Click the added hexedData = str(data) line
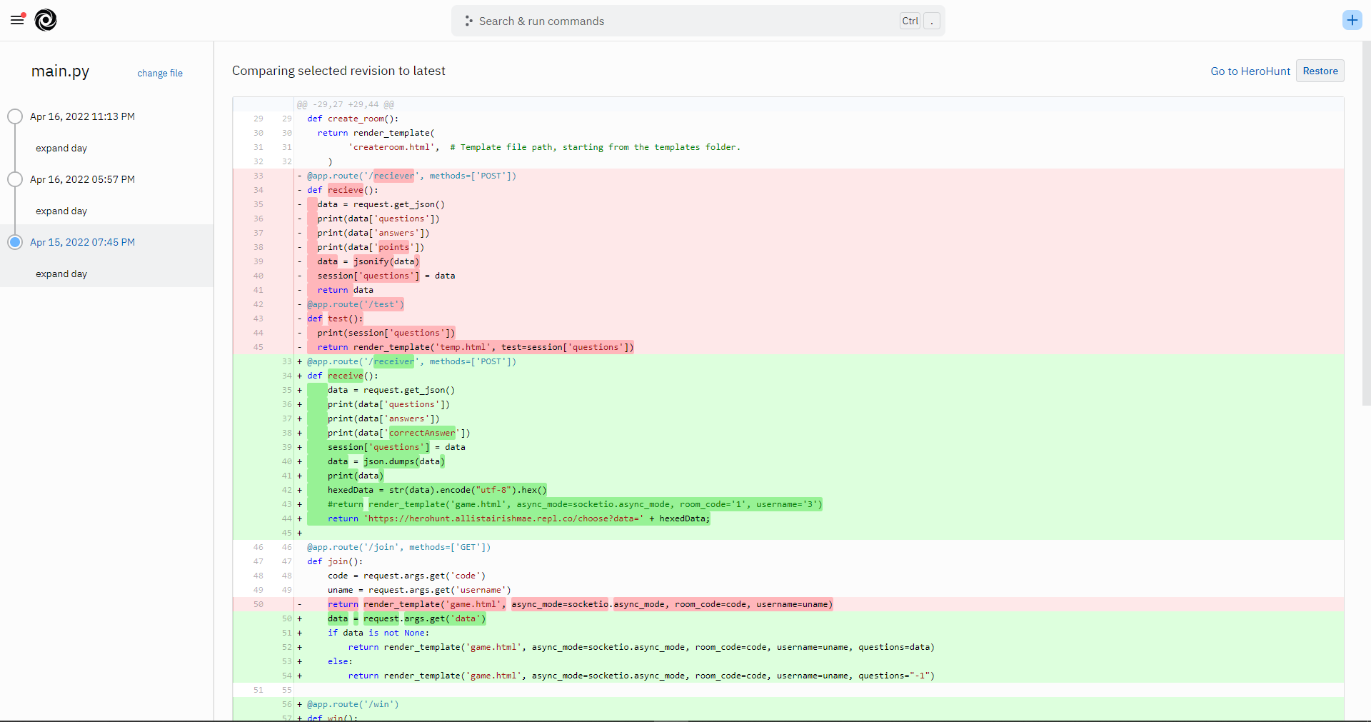The width and height of the screenshot is (1371, 722). [x=788, y=490]
